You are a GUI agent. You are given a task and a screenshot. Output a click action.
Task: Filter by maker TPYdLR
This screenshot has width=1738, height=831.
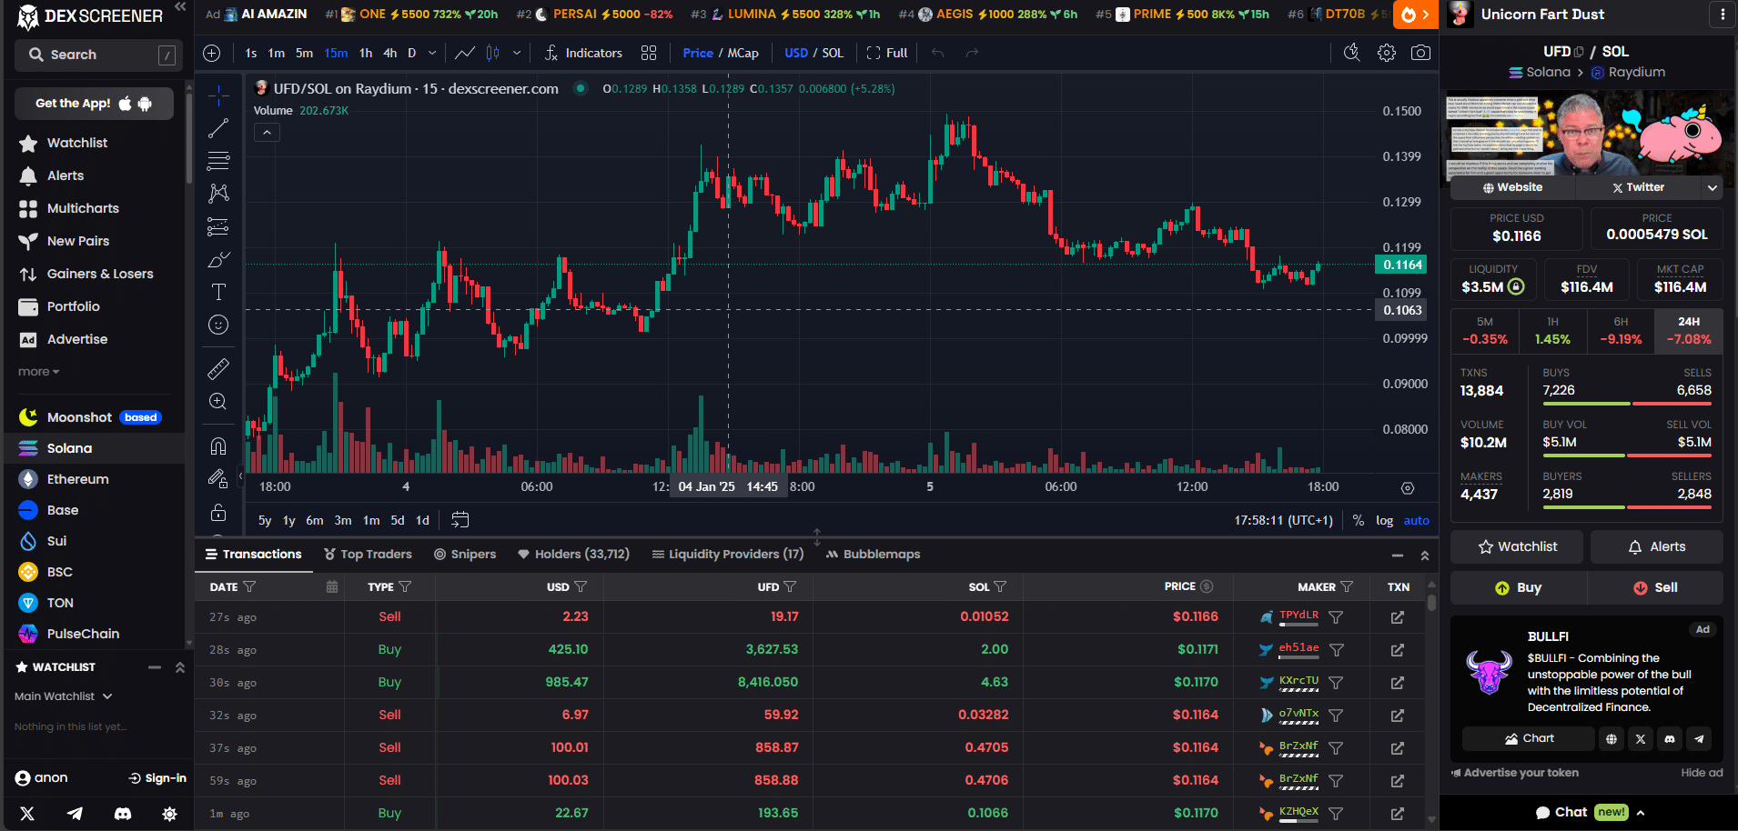1336,617
